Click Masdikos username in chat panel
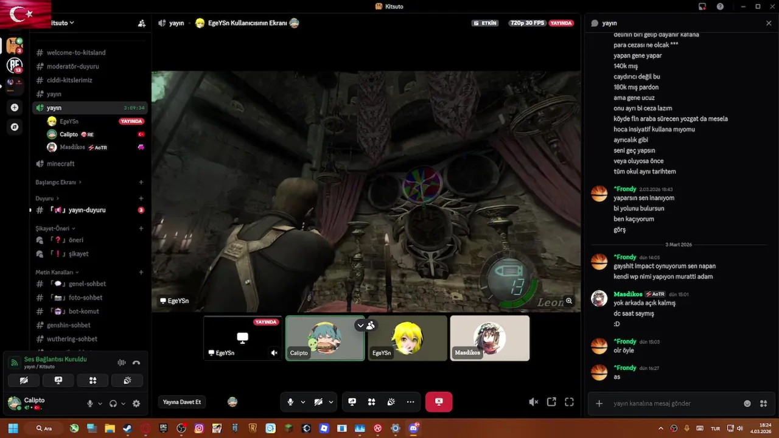The width and height of the screenshot is (779, 438). tap(629, 294)
